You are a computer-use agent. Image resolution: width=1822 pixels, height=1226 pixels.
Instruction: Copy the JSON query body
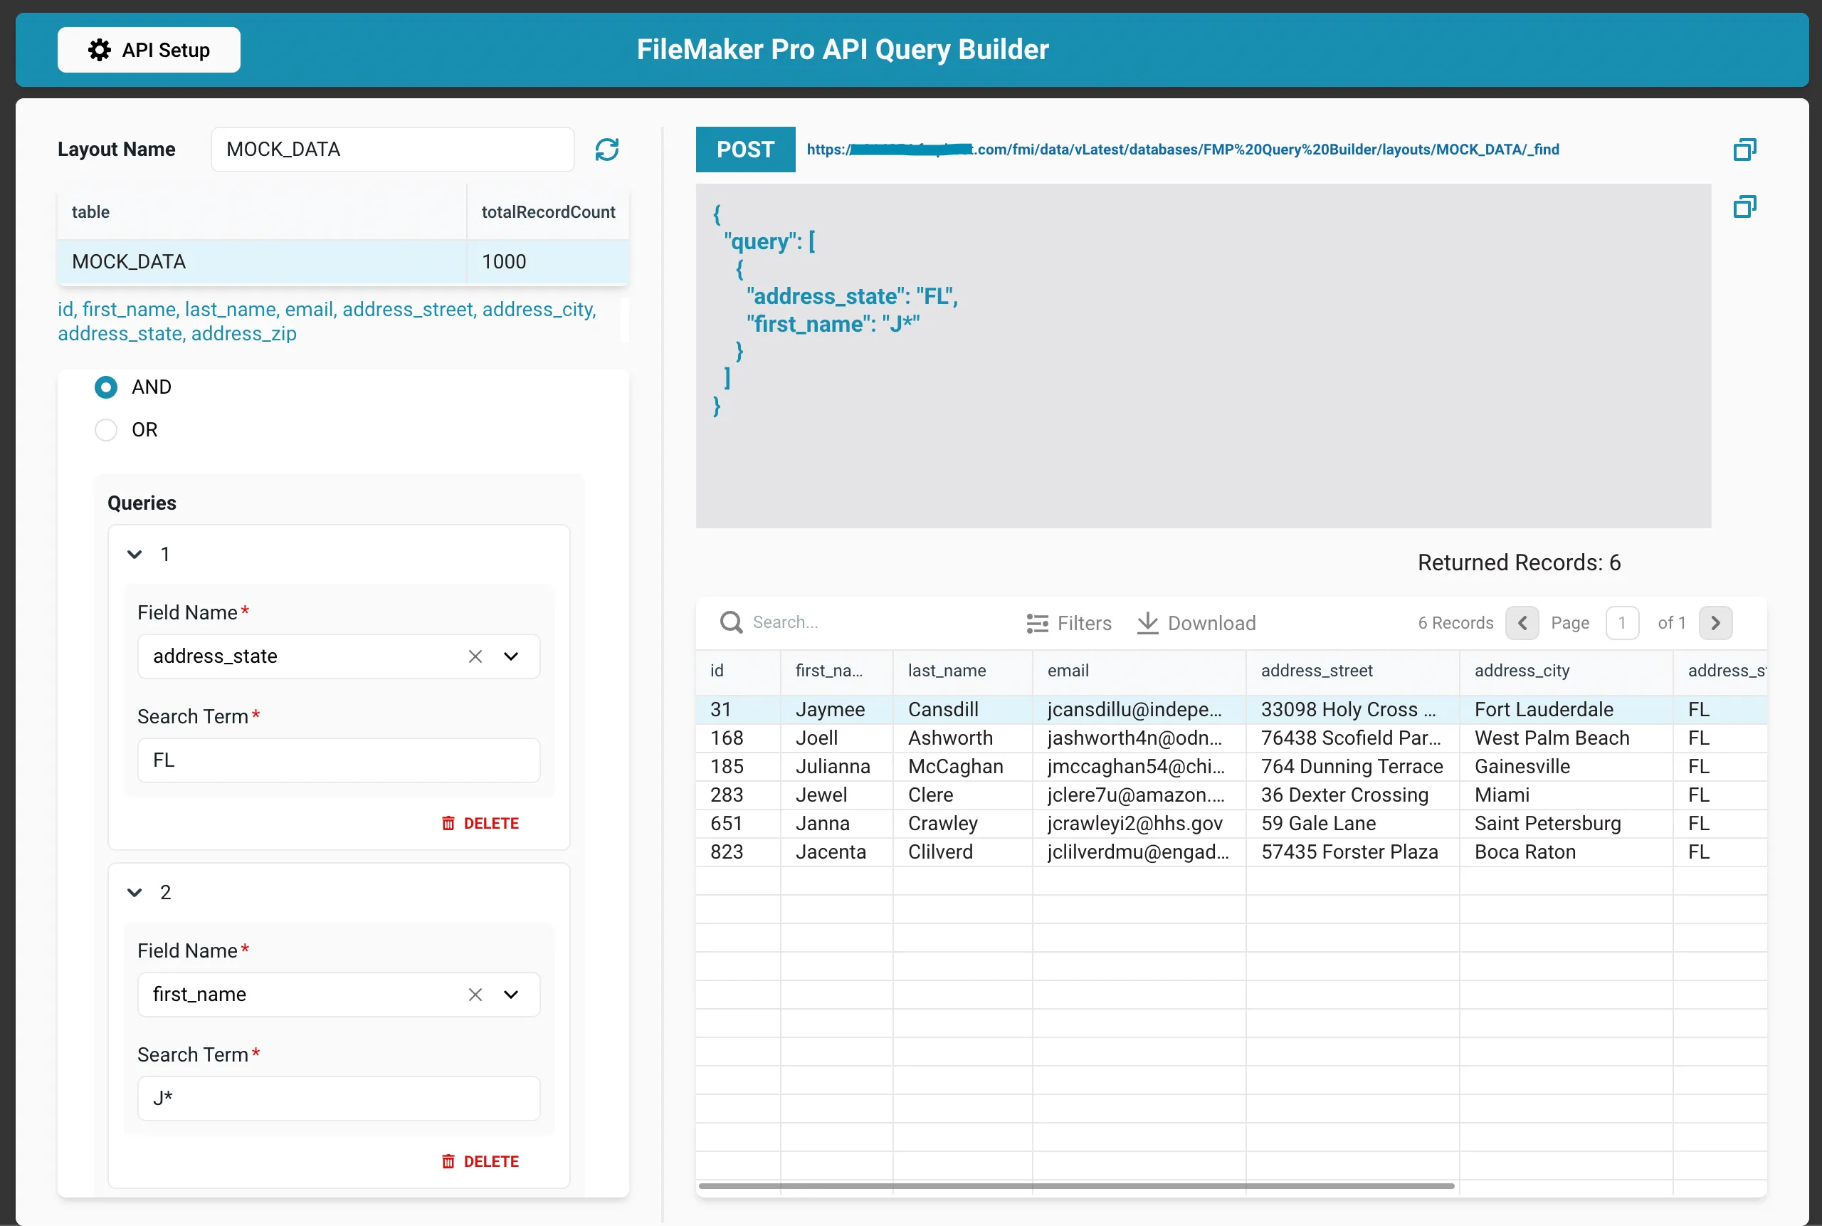pyautogui.click(x=1744, y=207)
